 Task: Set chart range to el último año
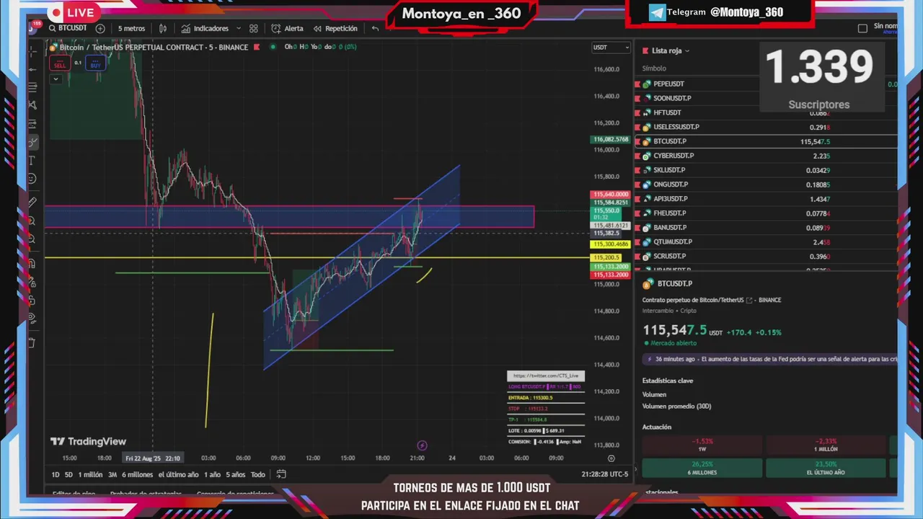coord(178,474)
